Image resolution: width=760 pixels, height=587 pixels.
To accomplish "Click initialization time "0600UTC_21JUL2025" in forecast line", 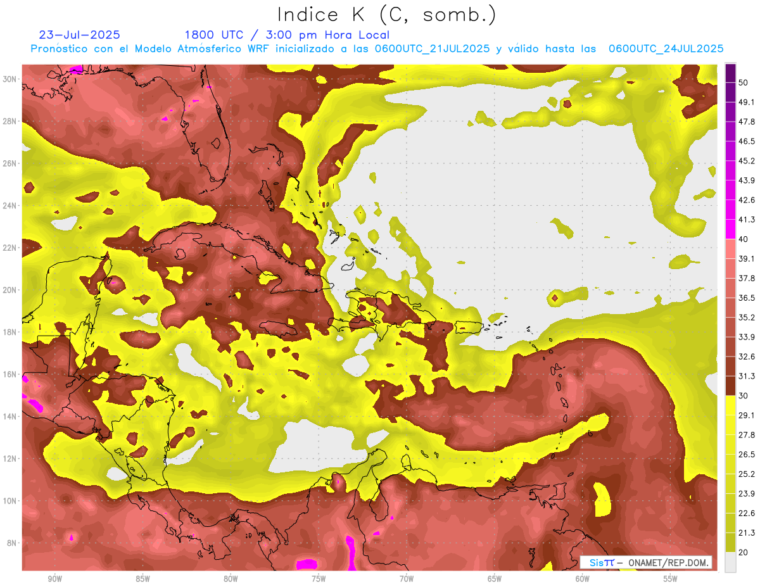I will (x=432, y=48).
